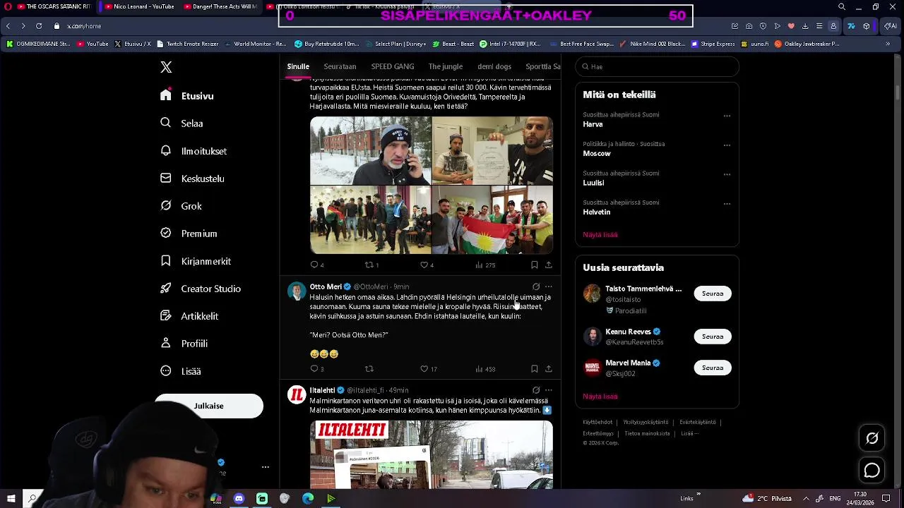Follow Keanu Reeves

click(712, 337)
